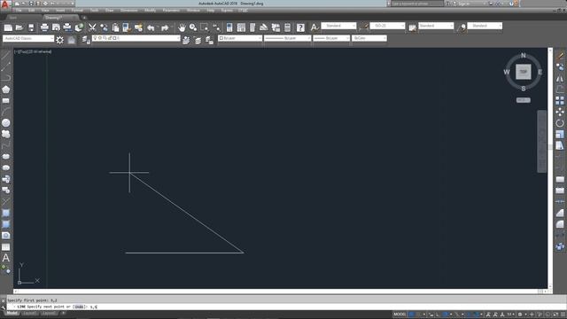Click the Workspace Settings gear icon

(60, 40)
